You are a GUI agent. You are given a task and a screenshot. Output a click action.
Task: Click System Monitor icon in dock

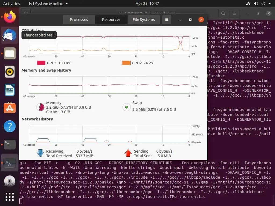click(10, 163)
